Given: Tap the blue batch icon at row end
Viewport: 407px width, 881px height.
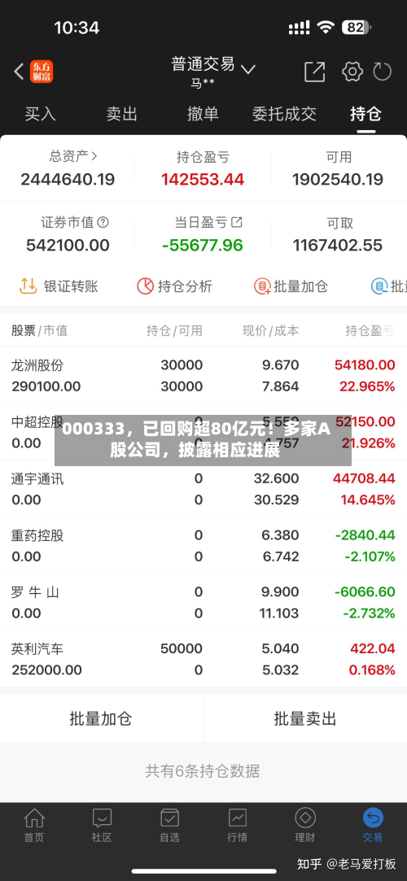Looking at the screenshot, I should [x=379, y=286].
